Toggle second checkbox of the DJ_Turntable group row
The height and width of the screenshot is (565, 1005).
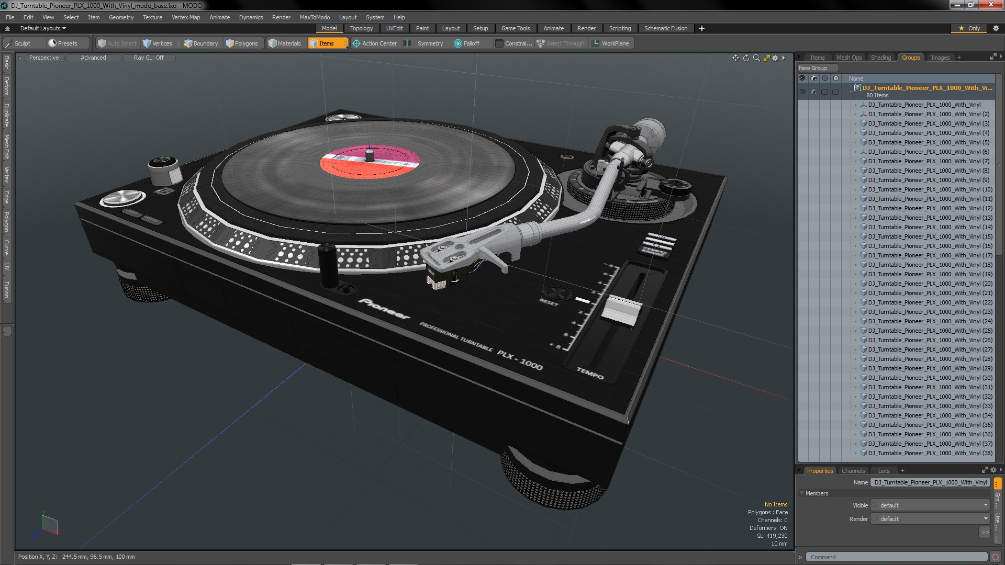coord(835,92)
